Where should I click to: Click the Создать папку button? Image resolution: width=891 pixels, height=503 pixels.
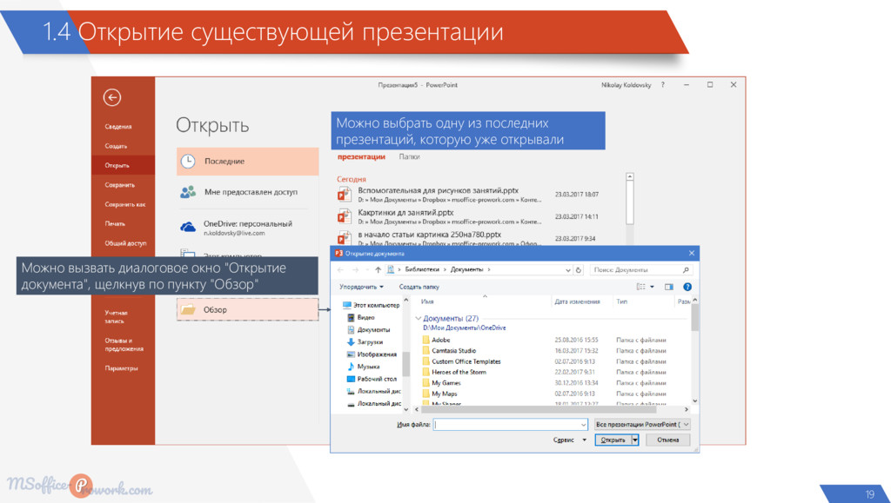click(419, 287)
